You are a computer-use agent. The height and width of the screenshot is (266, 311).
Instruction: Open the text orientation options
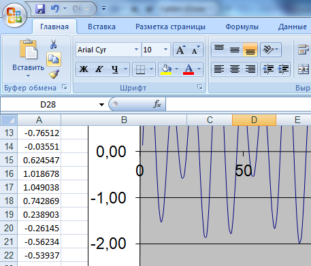271,50
